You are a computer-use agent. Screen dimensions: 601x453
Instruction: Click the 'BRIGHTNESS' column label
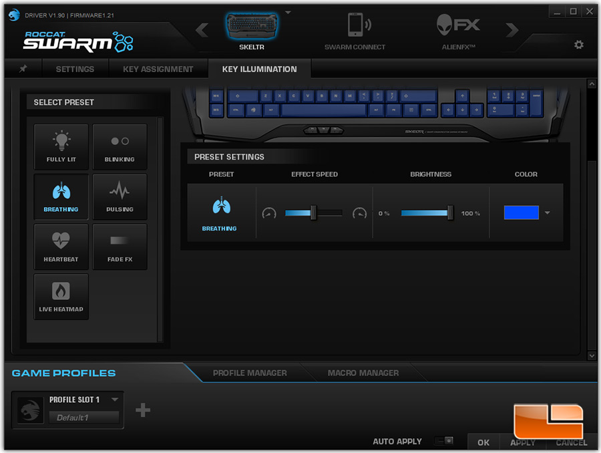coord(431,174)
